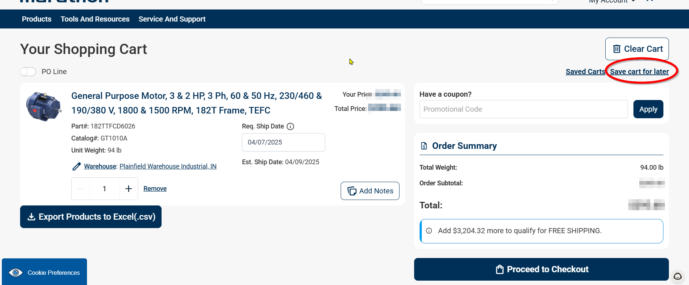The image size is (689, 285).
Task: Open the chat bubble icon
Action: 677,276
